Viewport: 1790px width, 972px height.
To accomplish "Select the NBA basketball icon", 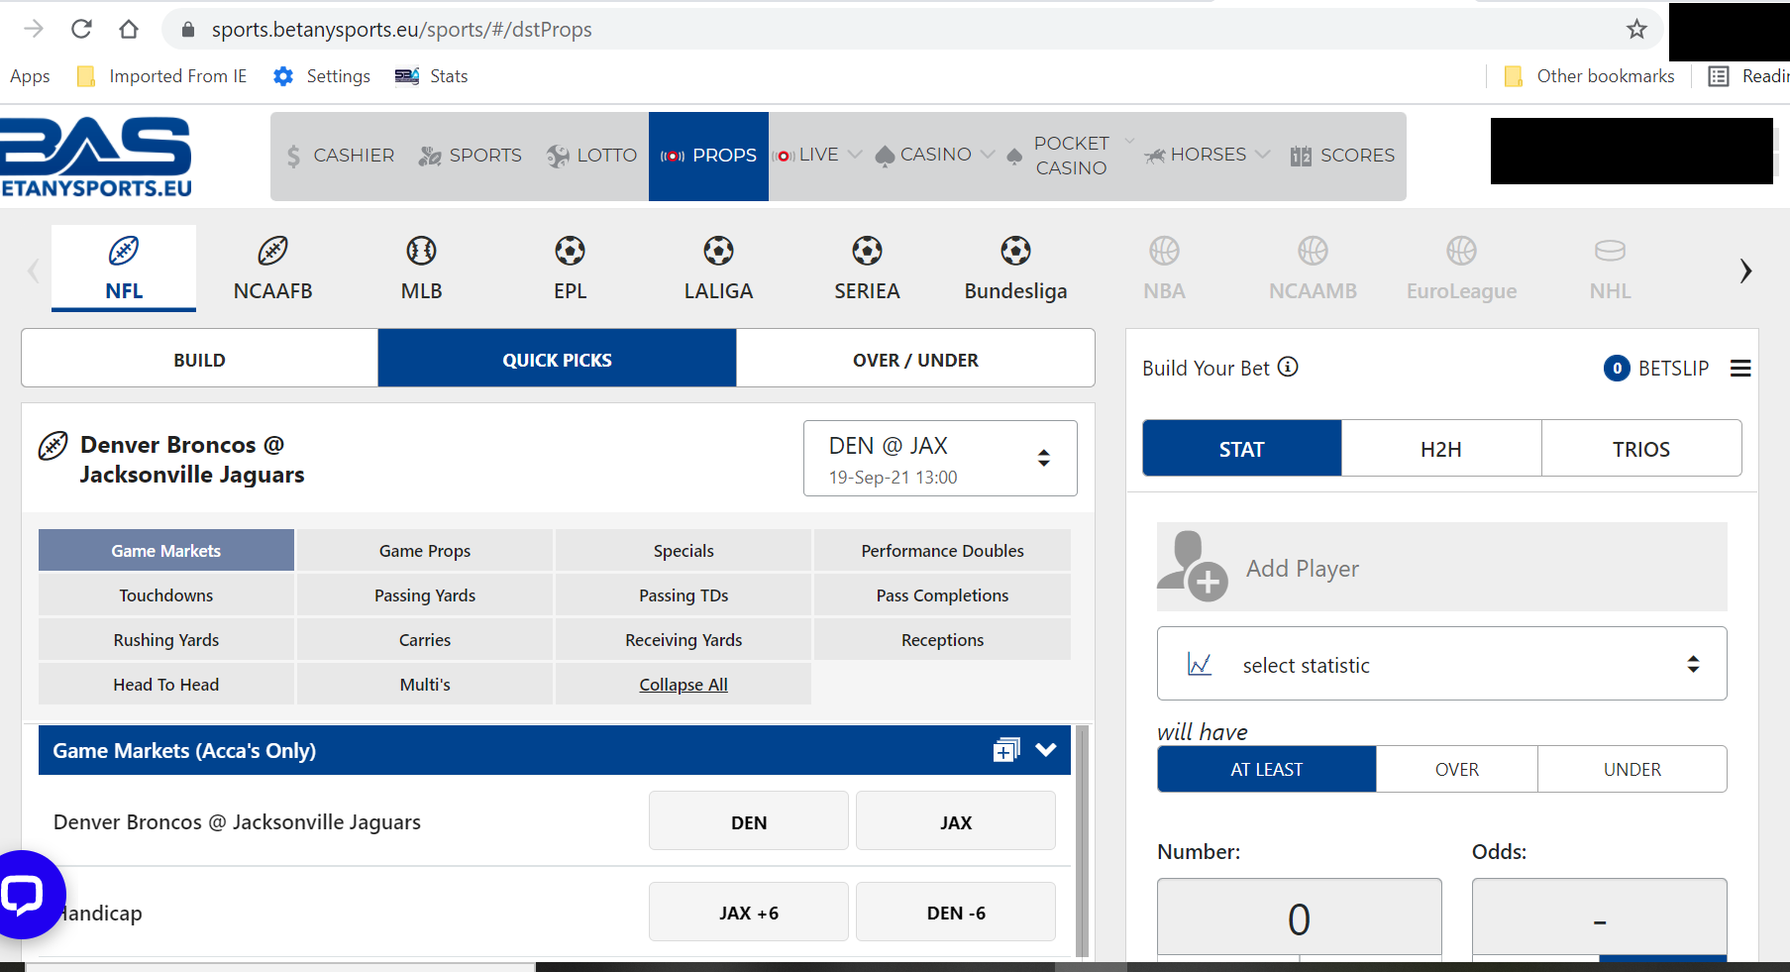I will 1164,251.
